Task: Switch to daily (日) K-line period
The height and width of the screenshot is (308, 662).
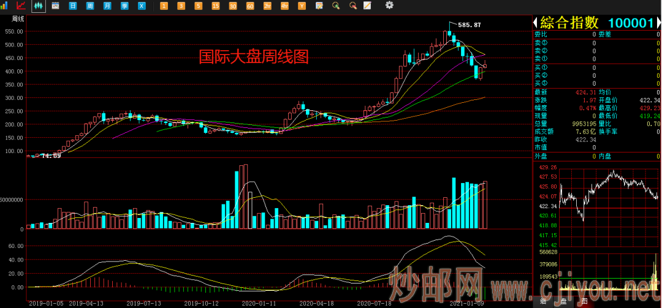Action: (73, 6)
